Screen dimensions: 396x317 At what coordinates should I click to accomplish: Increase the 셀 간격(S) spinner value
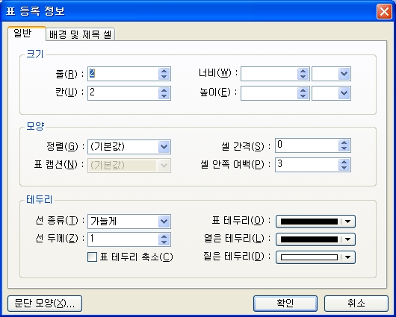coord(344,143)
